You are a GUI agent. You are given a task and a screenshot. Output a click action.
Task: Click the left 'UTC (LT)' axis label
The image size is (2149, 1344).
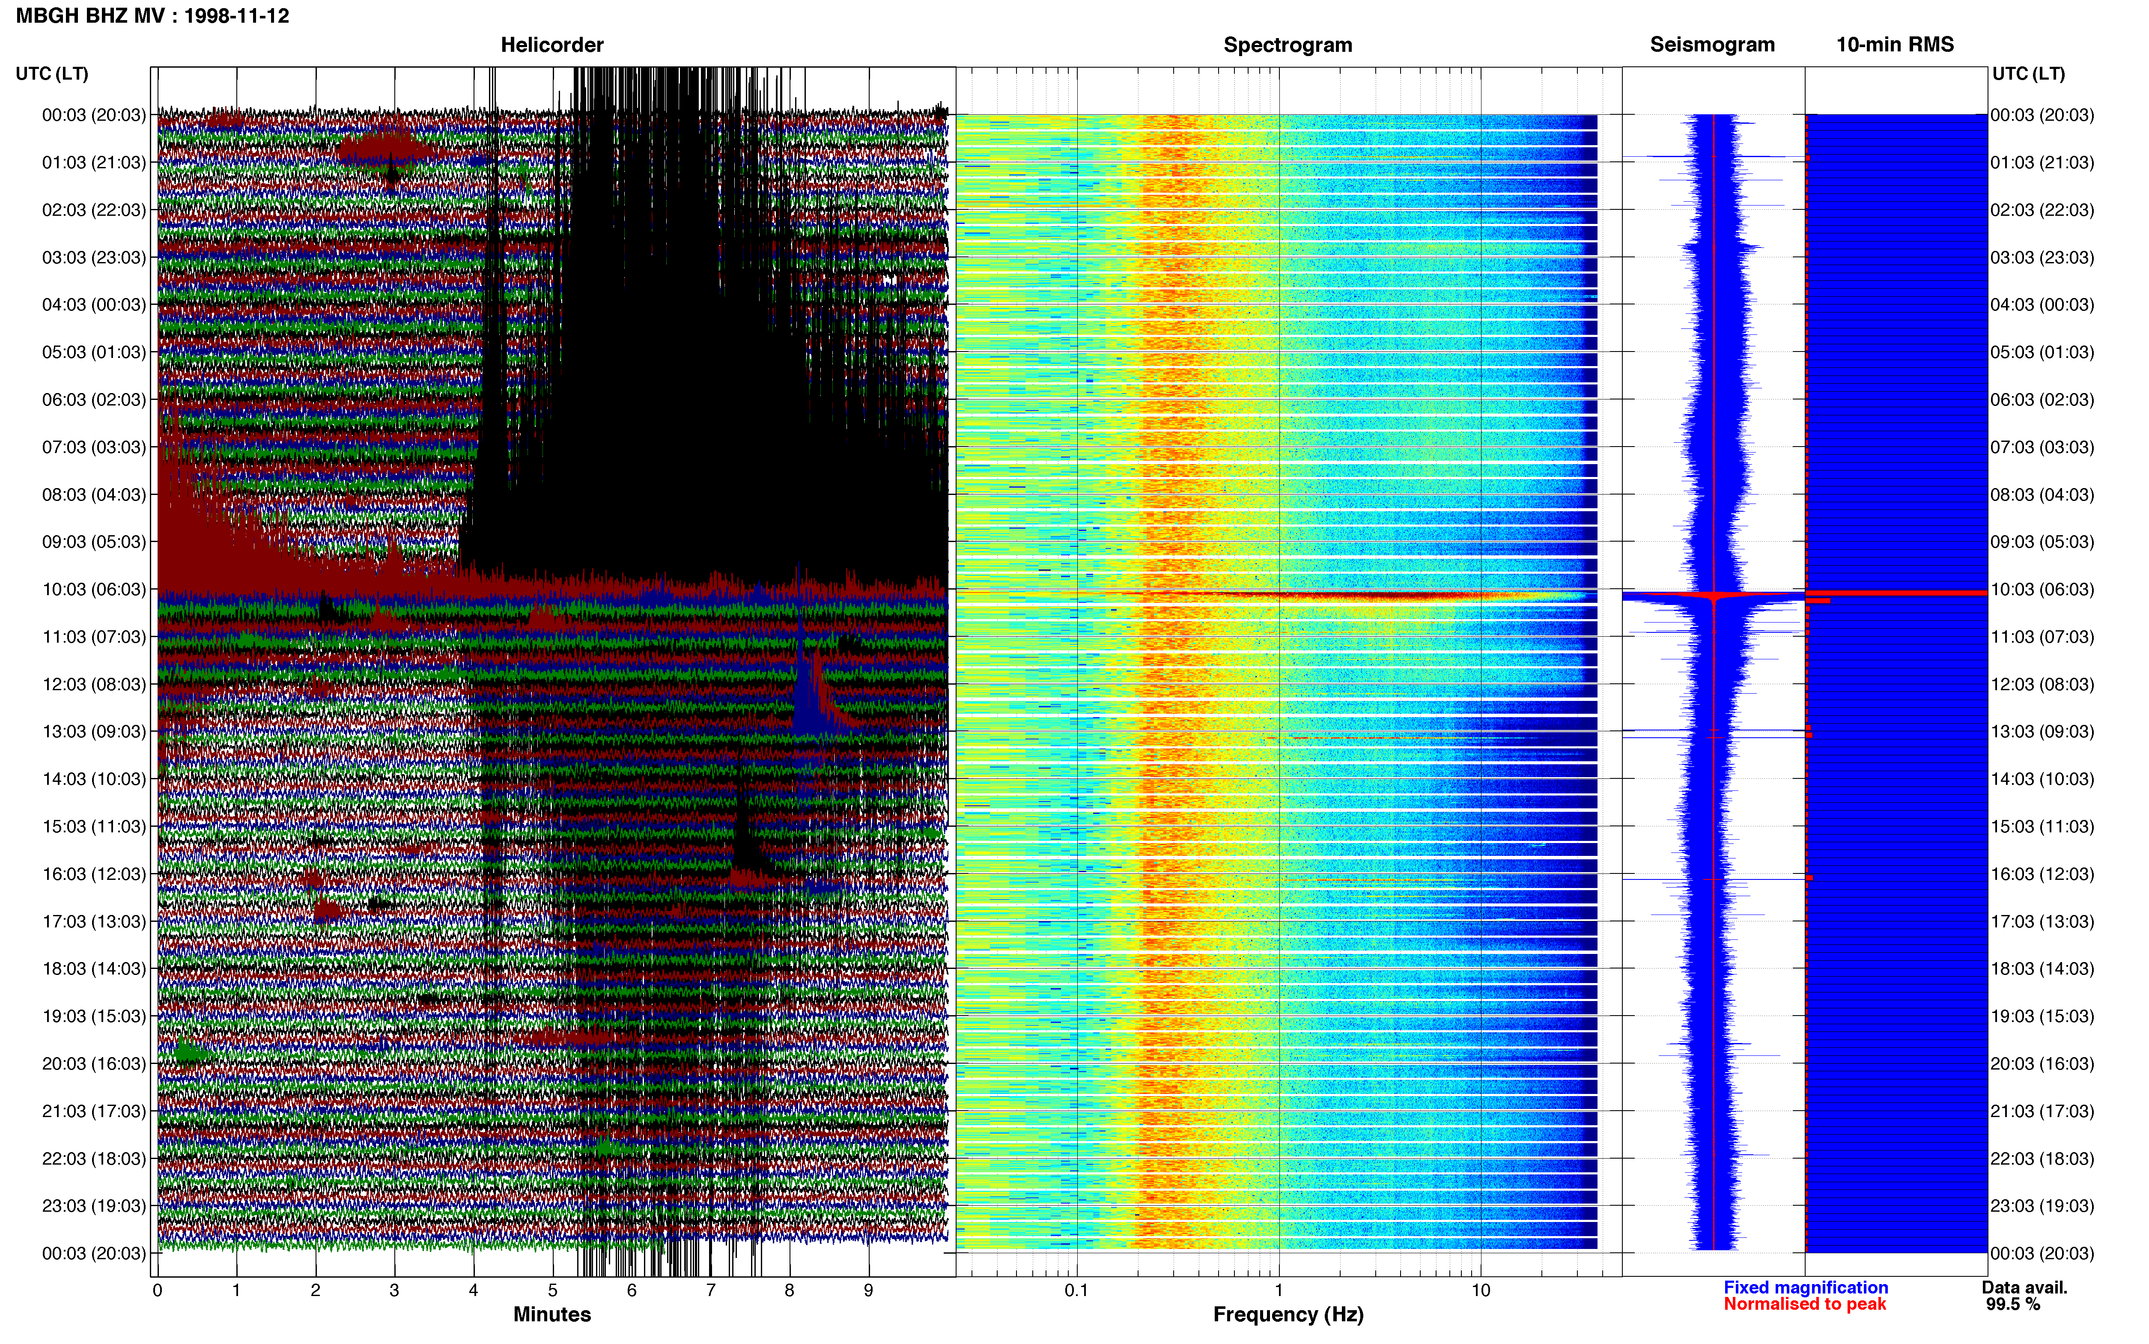coord(52,74)
